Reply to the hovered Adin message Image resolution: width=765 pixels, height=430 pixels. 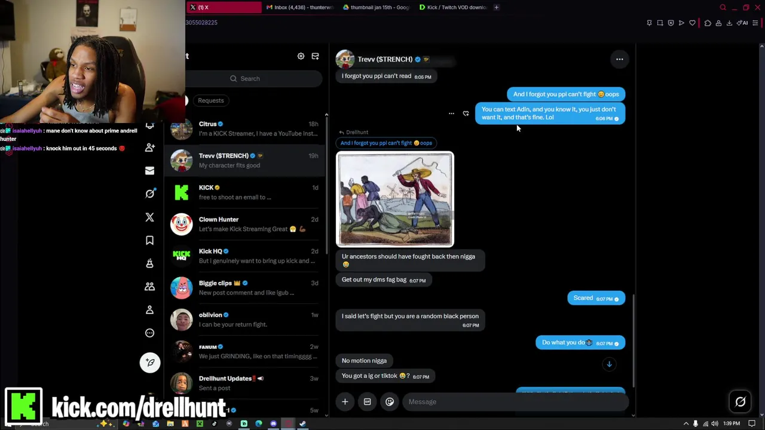click(466, 113)
